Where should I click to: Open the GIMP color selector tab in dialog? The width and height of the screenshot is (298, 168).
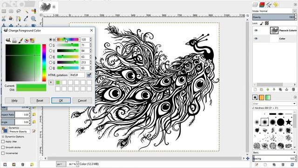tap(8, 40)
